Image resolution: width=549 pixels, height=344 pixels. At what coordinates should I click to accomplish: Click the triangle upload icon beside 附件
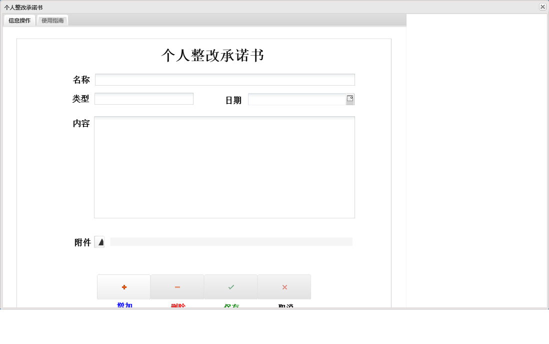pyautogui.click(x=99, y=242)
